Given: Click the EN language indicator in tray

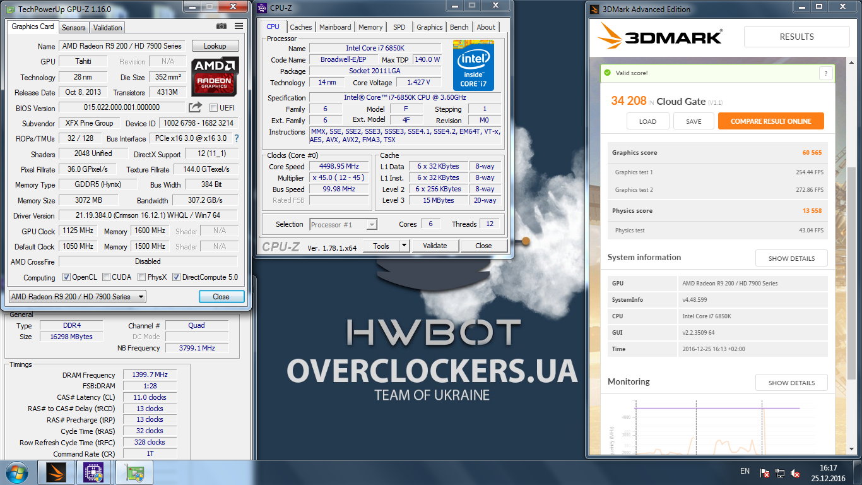Looking at the screenshot, I should point(745,471).
